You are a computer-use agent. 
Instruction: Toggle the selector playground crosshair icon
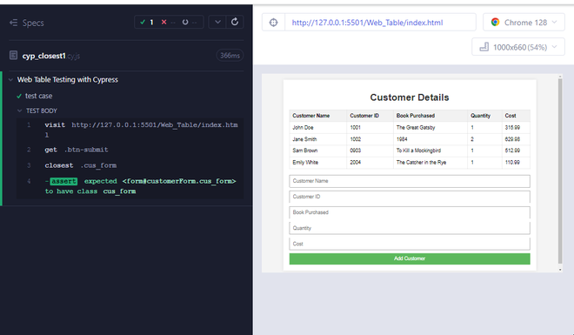273,23
